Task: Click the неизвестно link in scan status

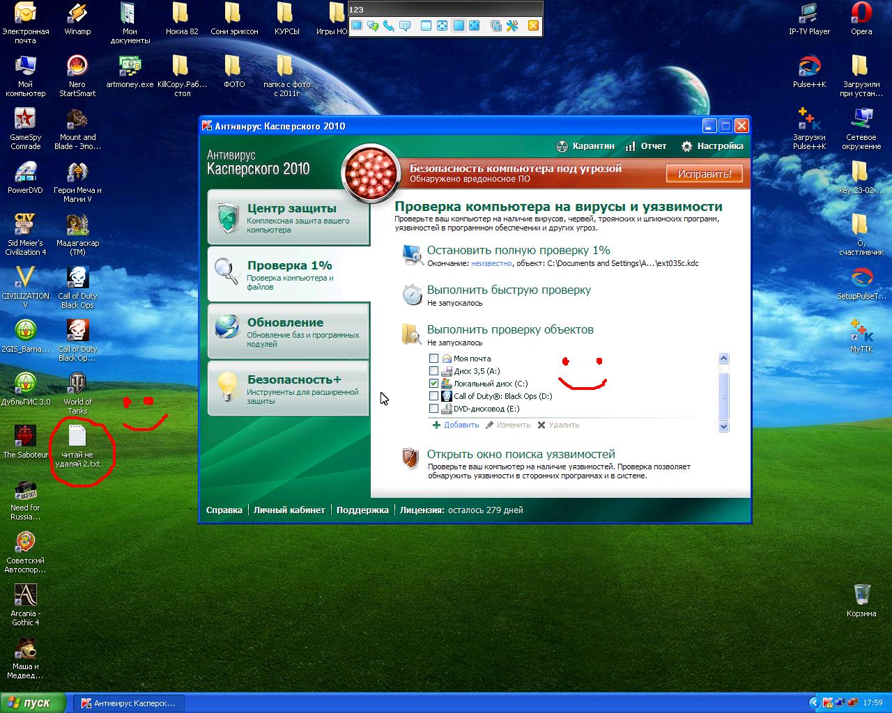Action: (491, 263)
